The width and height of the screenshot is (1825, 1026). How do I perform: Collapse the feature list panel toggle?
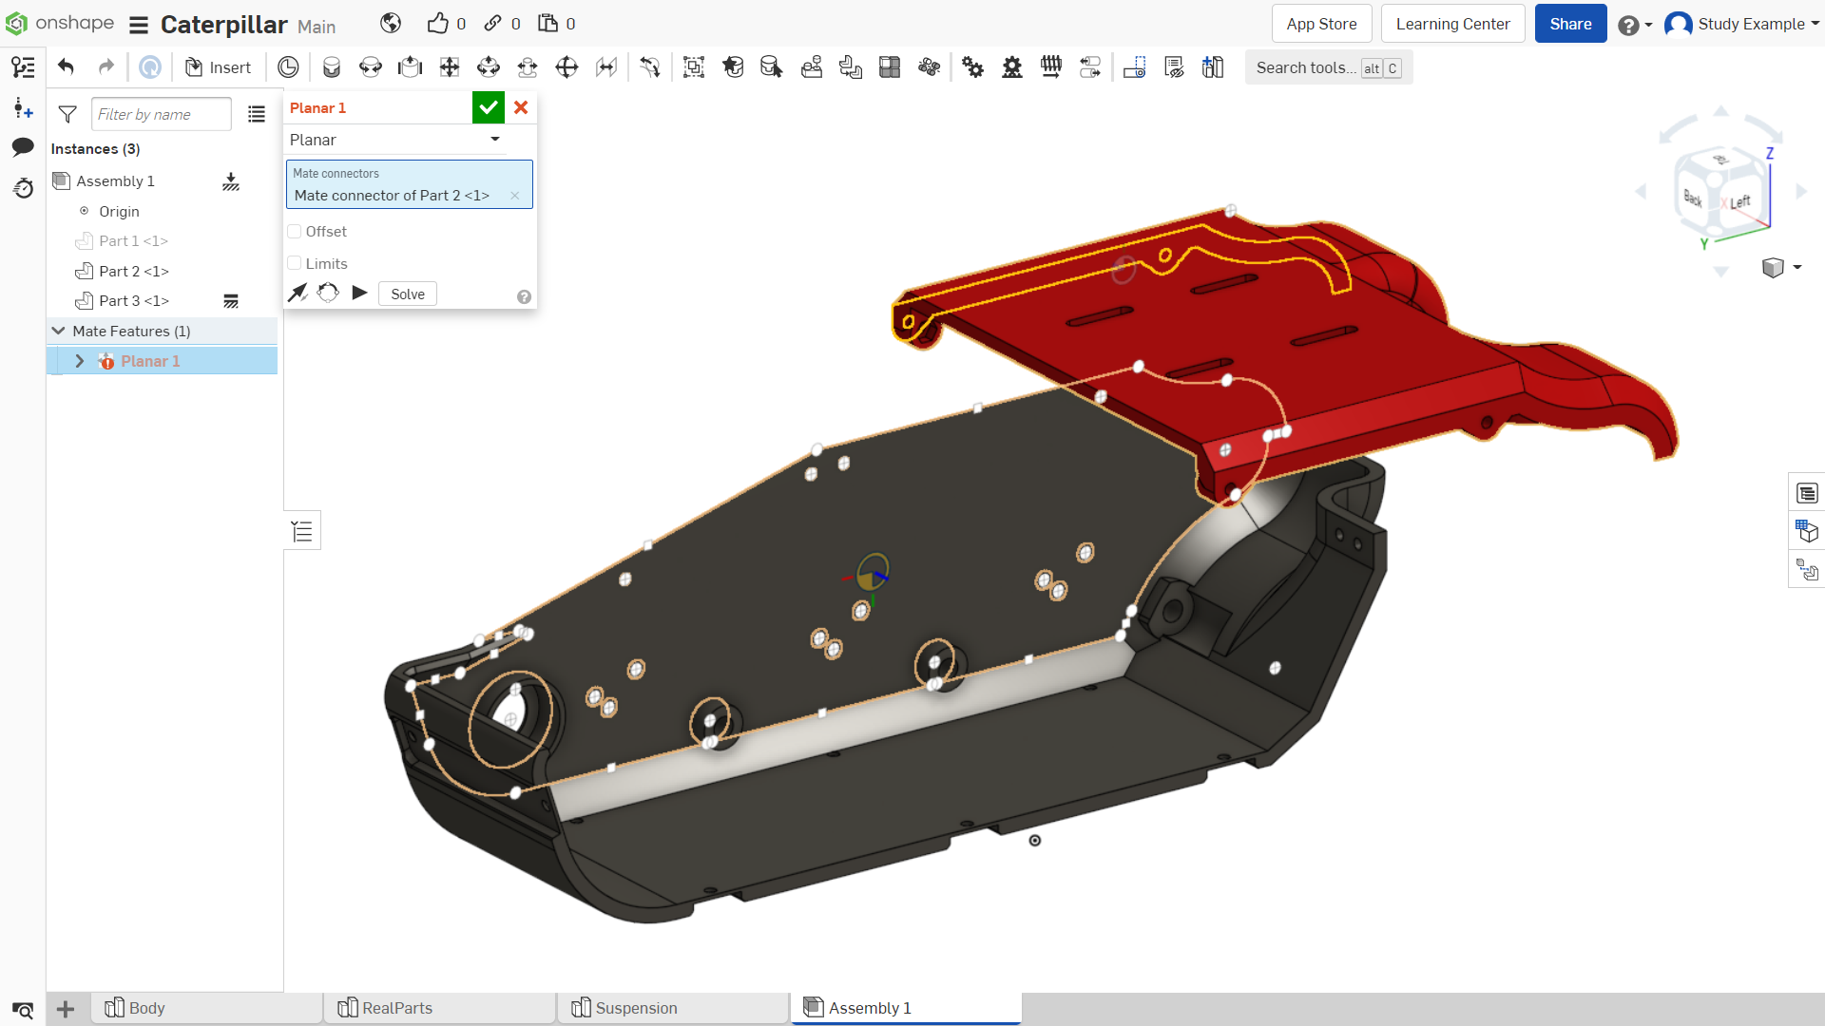(302, 531)
